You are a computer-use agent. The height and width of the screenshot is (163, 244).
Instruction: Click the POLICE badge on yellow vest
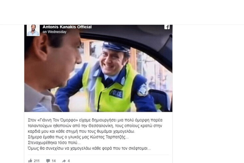(116, 94)
